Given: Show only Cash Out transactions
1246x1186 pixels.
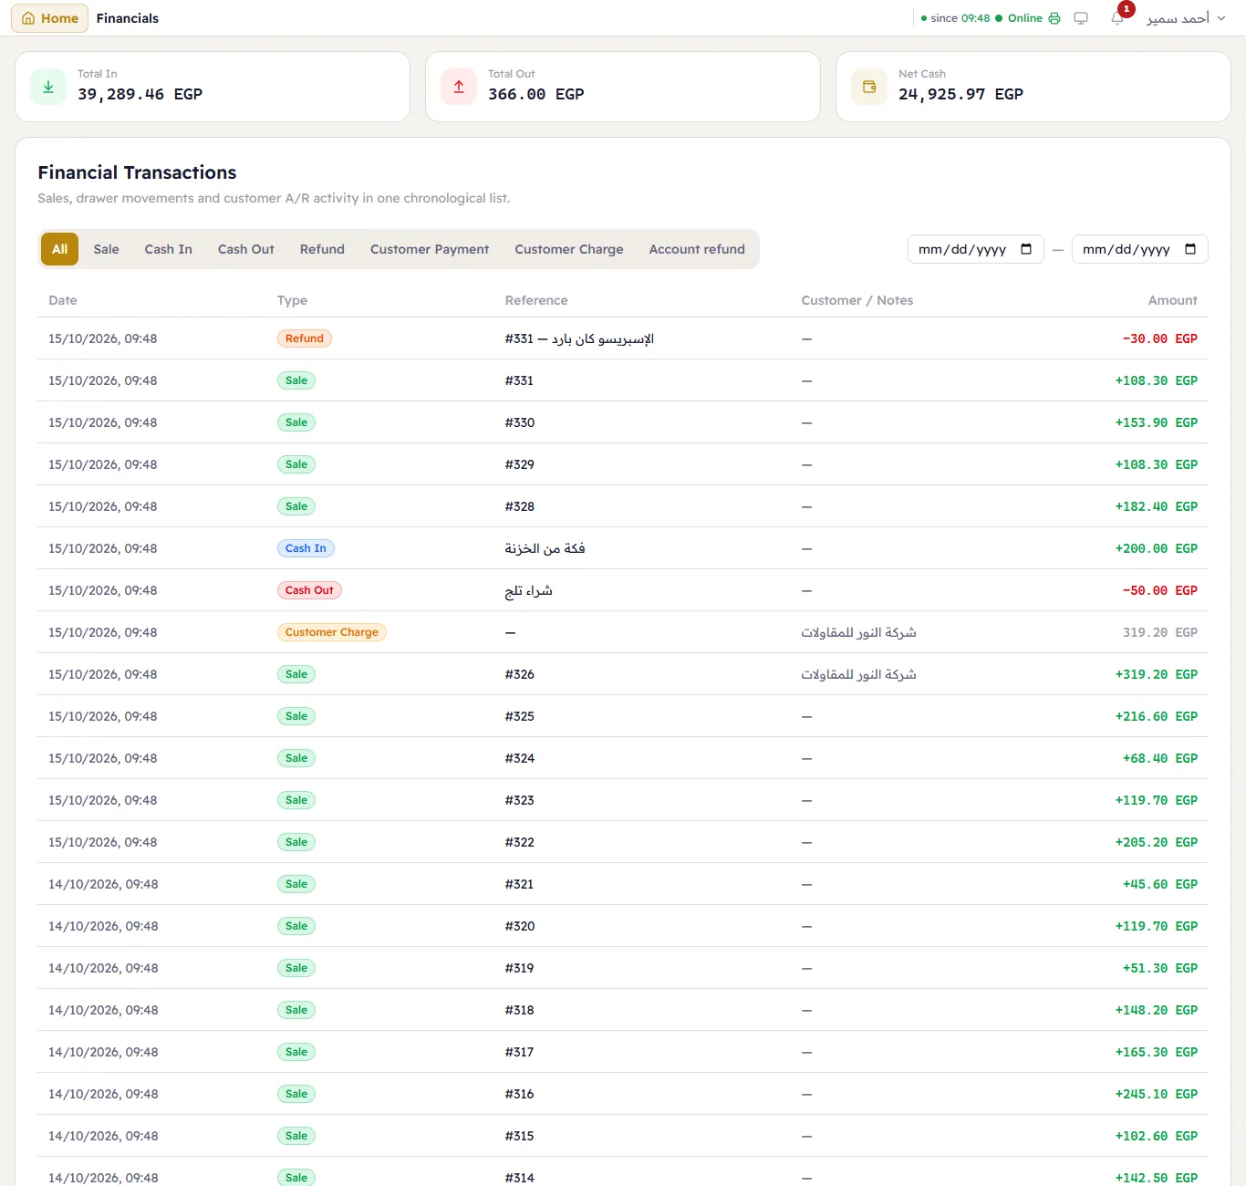Looking at the screenshot, I should tap(245, 249).
